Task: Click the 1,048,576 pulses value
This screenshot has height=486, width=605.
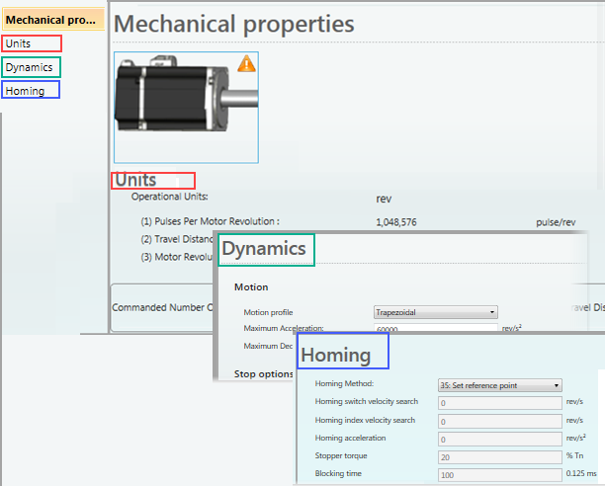Action: tap(396, 222)
